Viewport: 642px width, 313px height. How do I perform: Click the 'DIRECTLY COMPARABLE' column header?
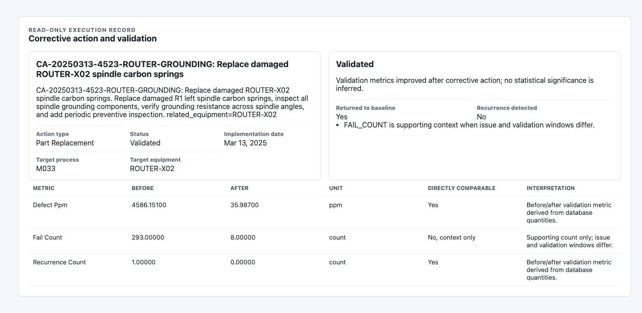[x=462, y=188]
